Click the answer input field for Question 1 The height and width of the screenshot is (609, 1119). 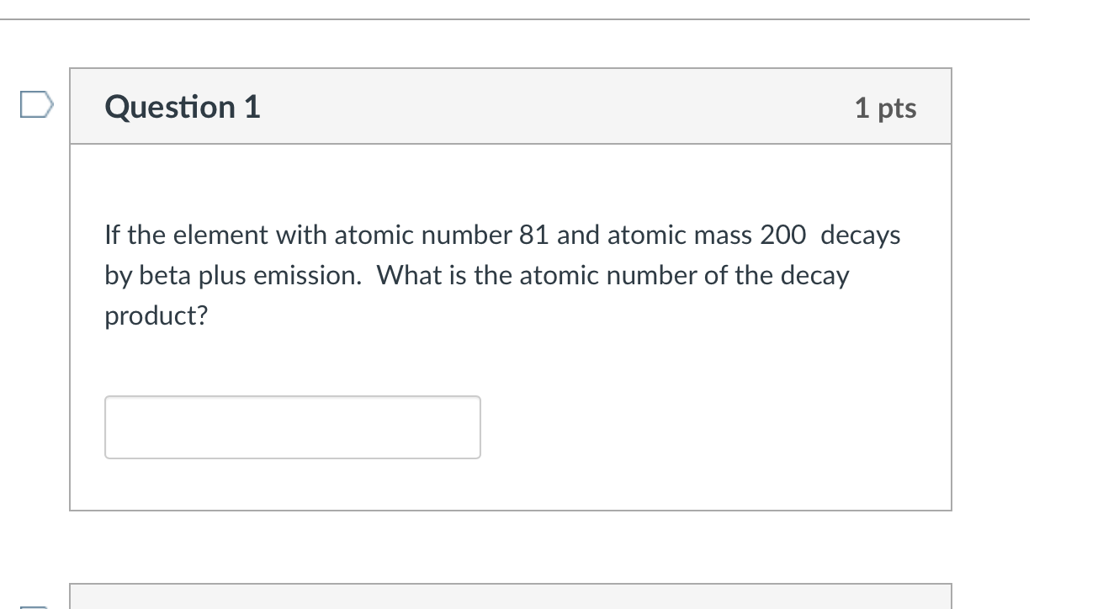293,426
